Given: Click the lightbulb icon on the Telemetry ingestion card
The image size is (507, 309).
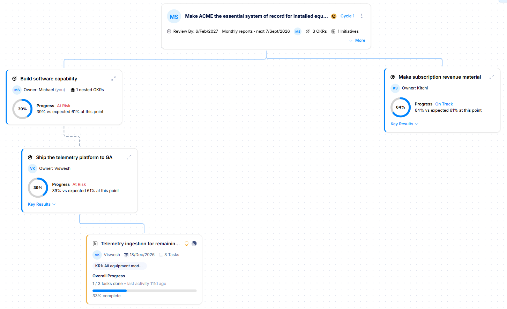Looking at the screenshot, I should [x=187, y=244].
